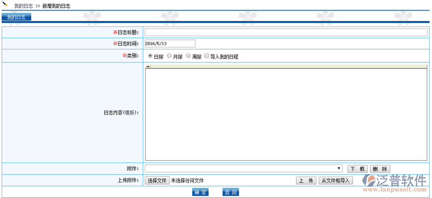This screenshot has width=432, height=198.
Task: Click the pen icon beside the breadcrumb
Action: click(5, 4)
